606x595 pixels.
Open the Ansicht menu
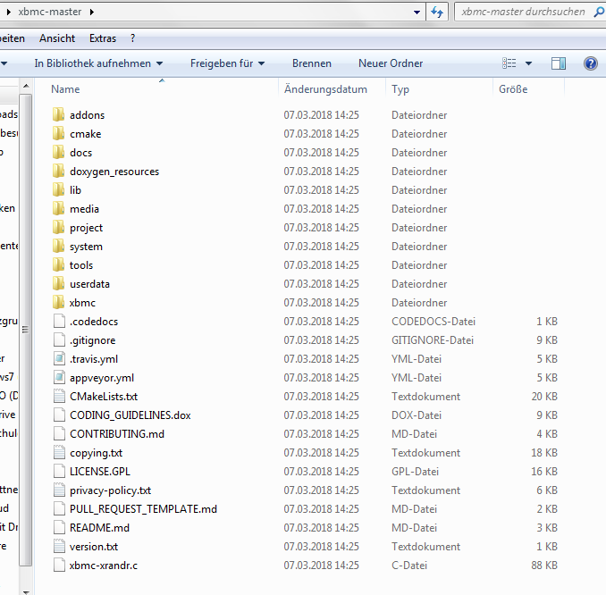[x=57, y=38]
